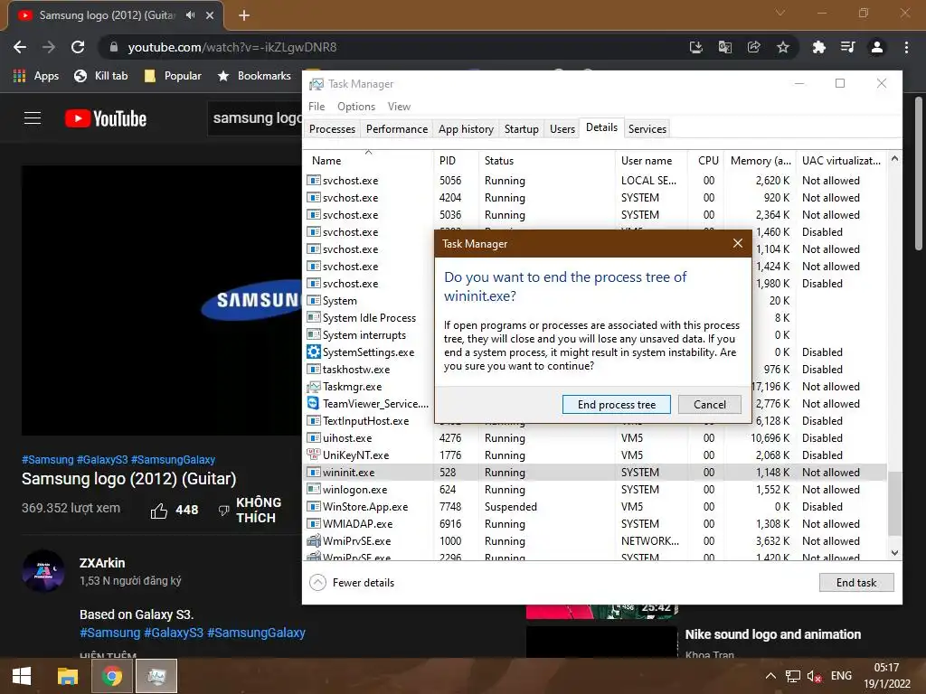The height and width of the screenshot is (694, 926).
Task: Open the View menu in Task Manager
Action: [399, 107]
